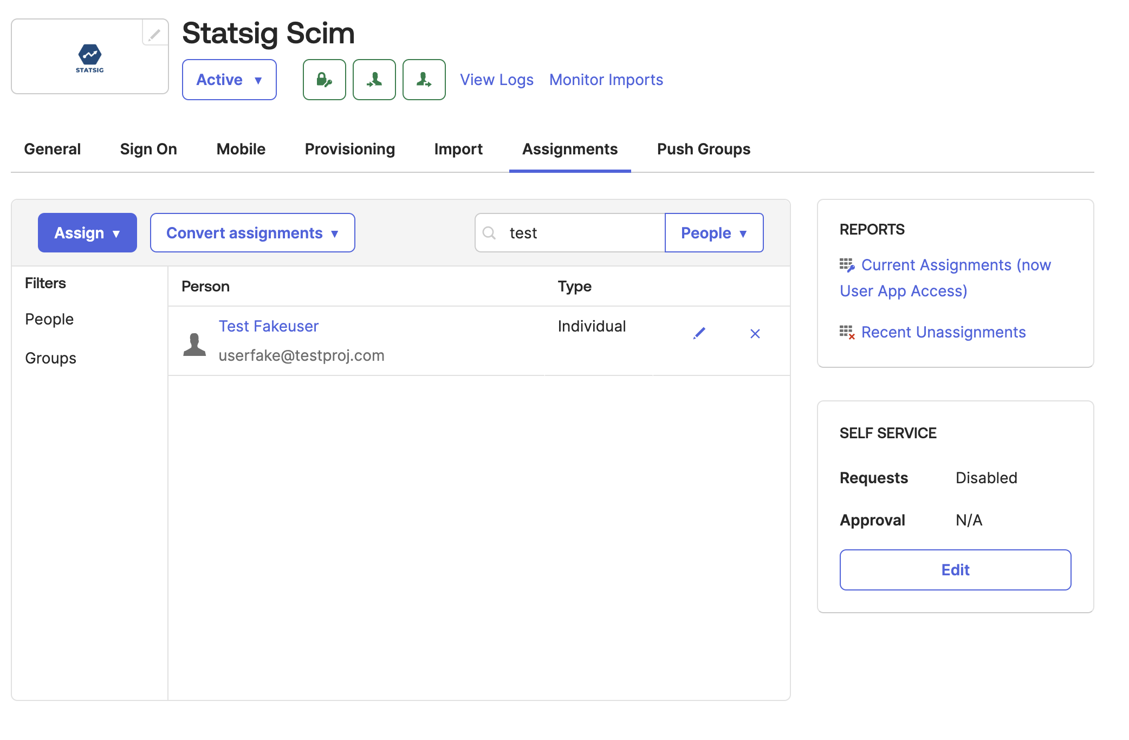Open the Assign dropdown
Image resolution: width=1129 pixels, height=740 pixels.
coord(87,232)
